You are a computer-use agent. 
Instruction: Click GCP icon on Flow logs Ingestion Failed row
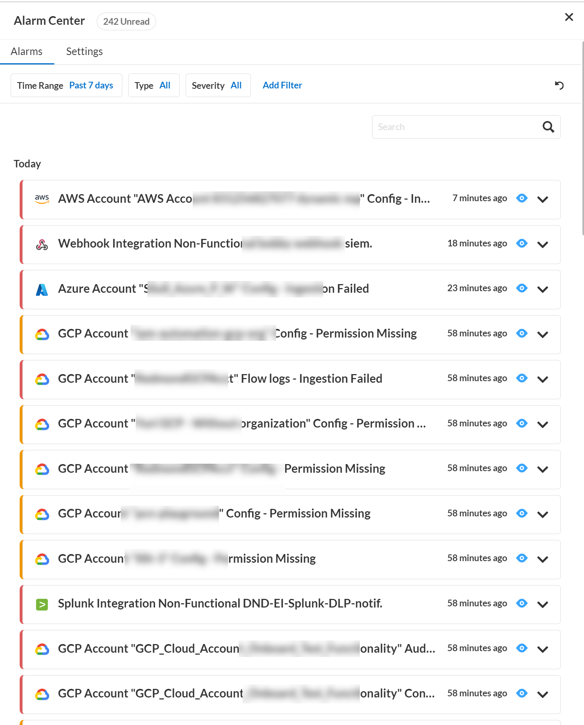pyautogui.click(x=42, y=379)
